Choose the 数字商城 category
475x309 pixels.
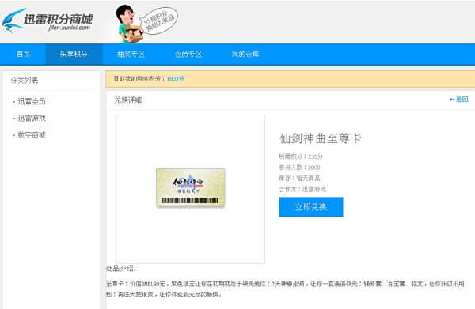point(32,135)
